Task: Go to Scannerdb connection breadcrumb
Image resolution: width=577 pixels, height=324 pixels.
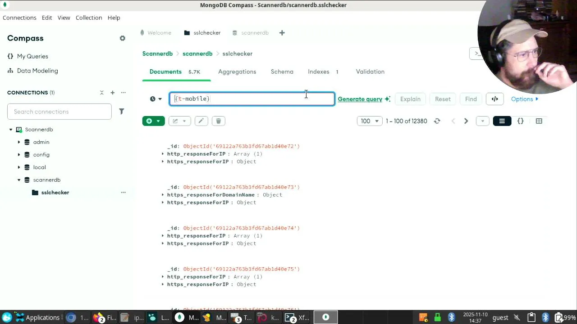Action: (x=157, y=54)
